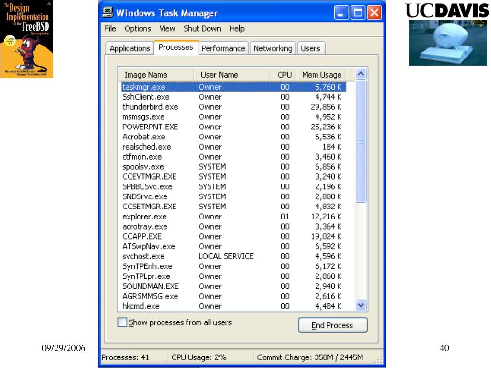Sort by CPU column header
The width and height of the screenshot is (491, 368).
click(x=283, y=75)
